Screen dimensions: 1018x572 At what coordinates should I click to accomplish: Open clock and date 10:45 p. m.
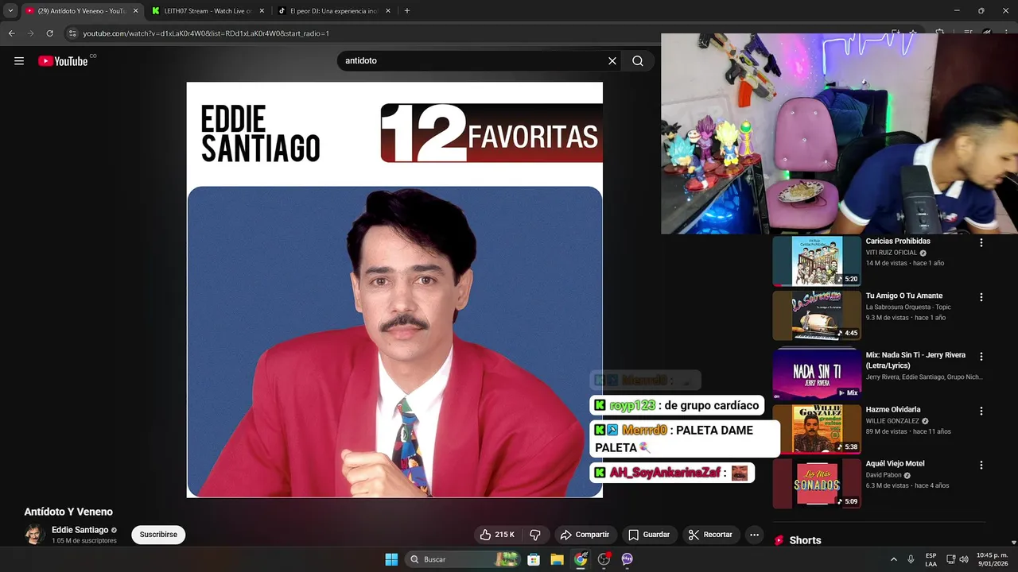tap(992, 559)
